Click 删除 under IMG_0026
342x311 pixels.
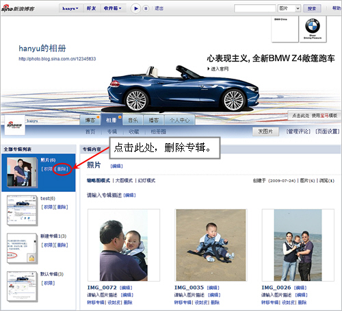point(302,303)
